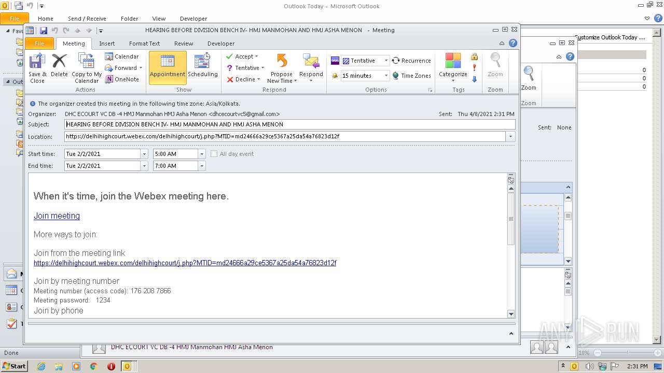Open the orange File tab in meeting
664x373 pixels.
39,44
